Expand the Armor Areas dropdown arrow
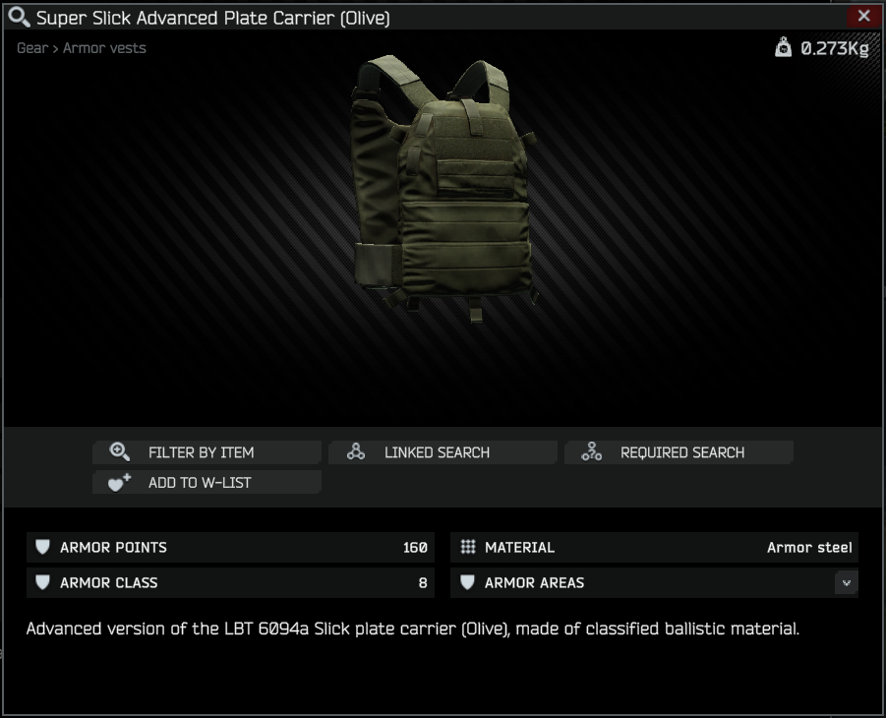The height and width of the screenshot is (718, 886). tap(846, 583)
